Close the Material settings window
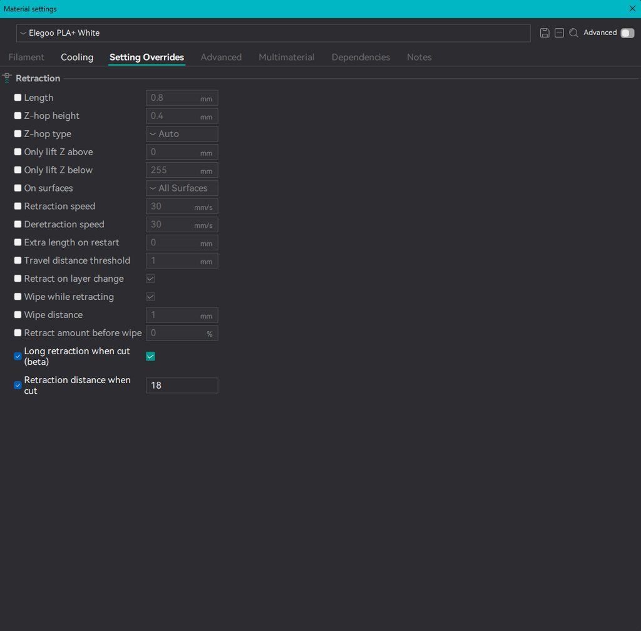The height and width of the screenshot is (631, 641). click(632, 9)
